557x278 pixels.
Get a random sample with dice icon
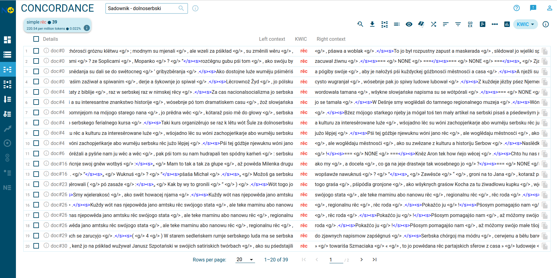[x=421, y=24]
